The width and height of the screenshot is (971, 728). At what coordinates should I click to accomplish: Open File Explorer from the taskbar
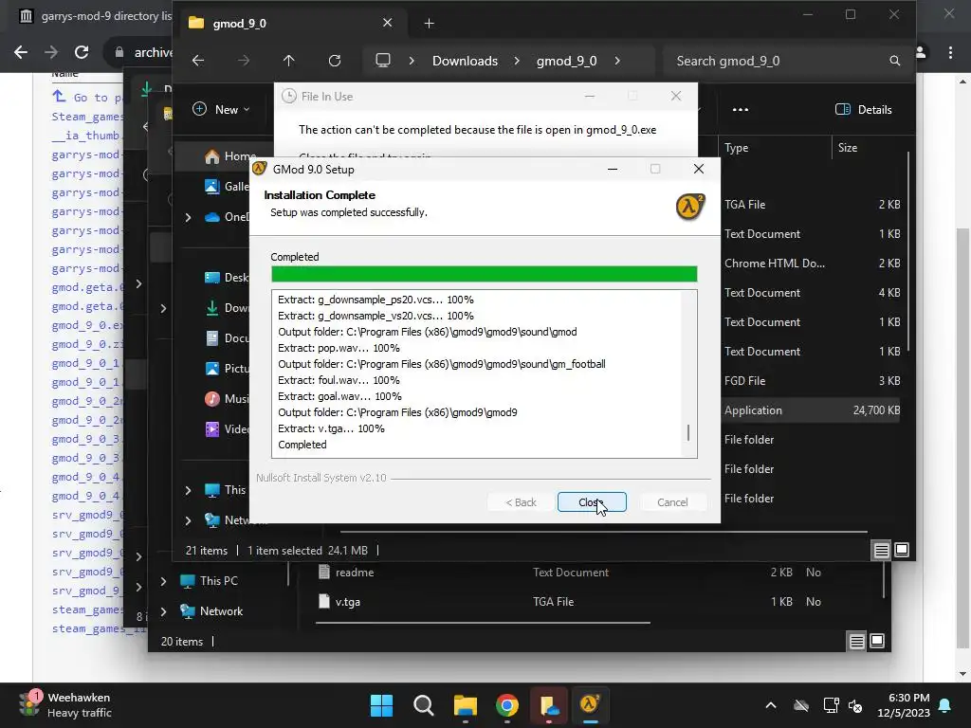[465, 705]
